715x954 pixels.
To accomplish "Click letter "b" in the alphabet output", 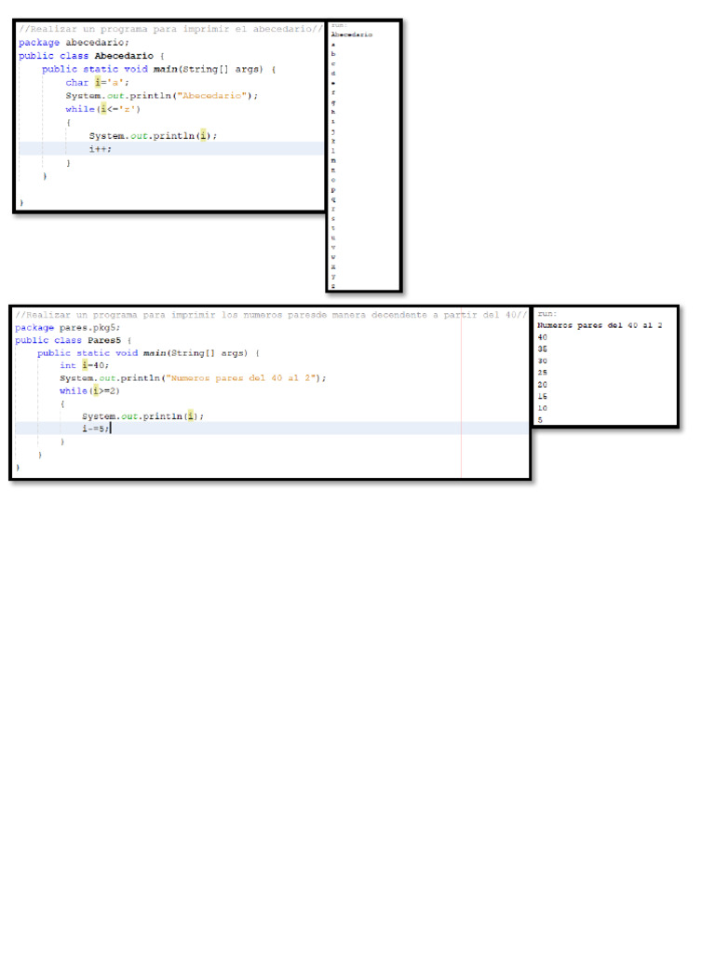I will point(333,54).
